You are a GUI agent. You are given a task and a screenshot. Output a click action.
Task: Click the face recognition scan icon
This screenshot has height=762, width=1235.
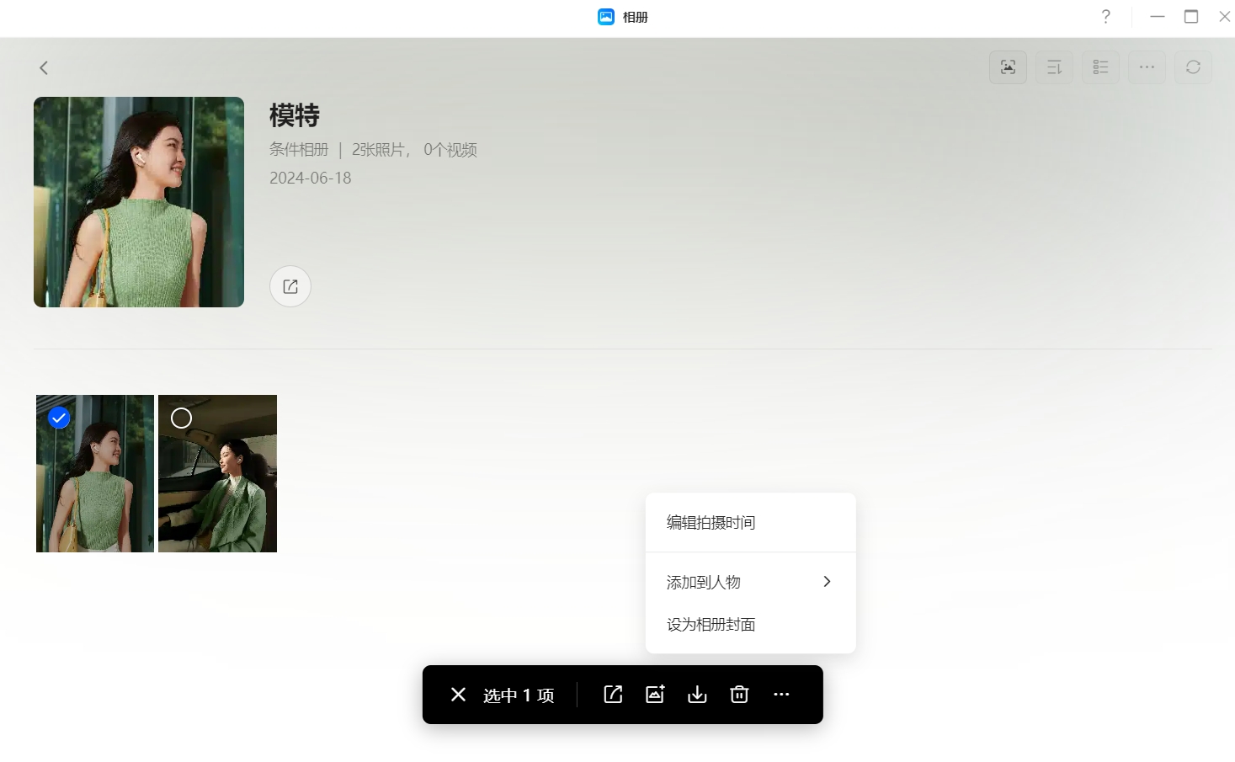click(x=1008, y=67)
